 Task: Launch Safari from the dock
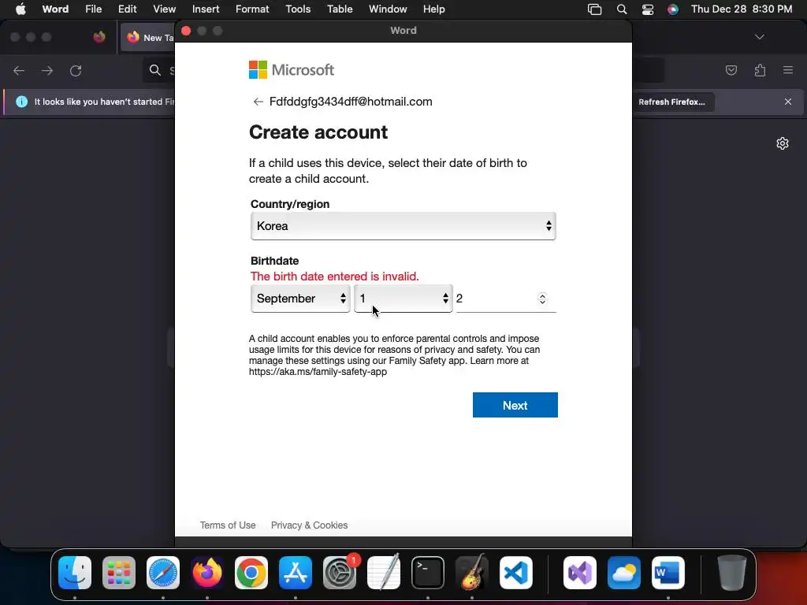163,573
